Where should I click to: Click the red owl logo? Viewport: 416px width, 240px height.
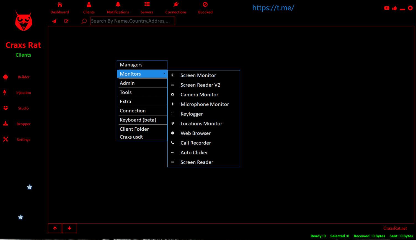click(x=24, y=21)
